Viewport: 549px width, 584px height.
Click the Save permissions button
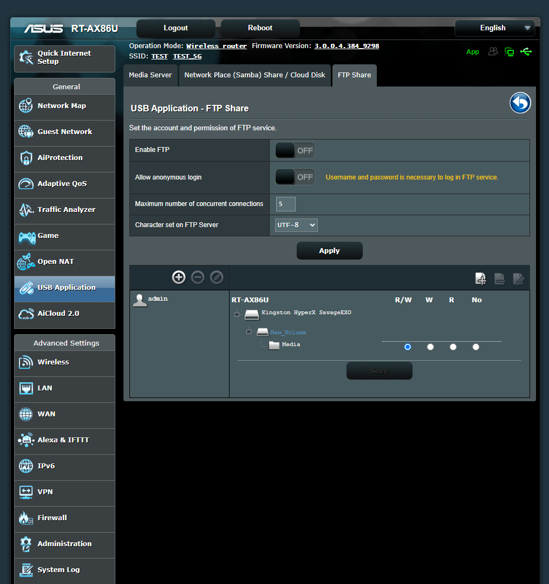click(x=380, y=371)
